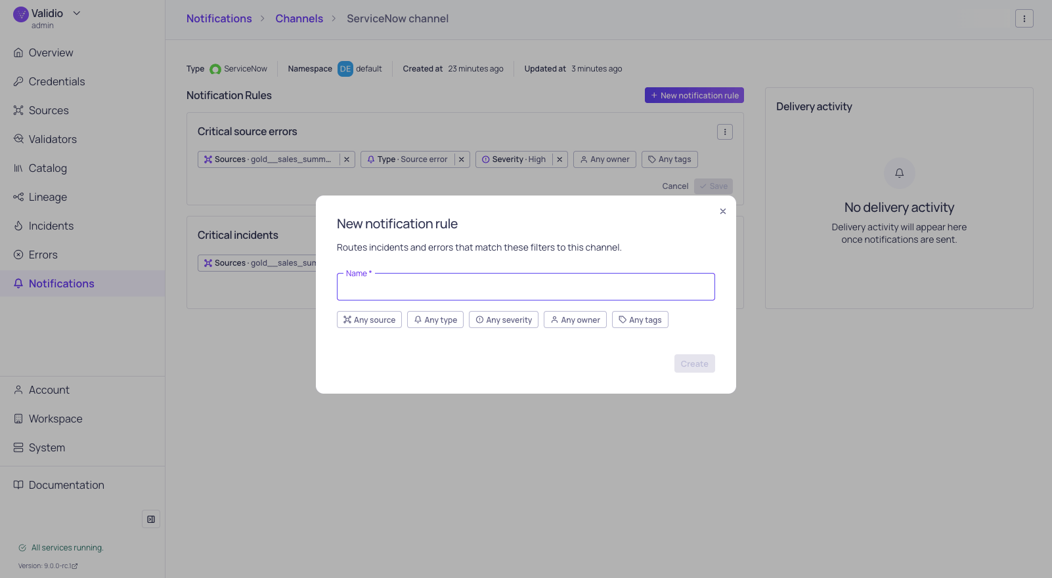The image size is (1052, 578).
Task: Open the Any tags filter in dialog
Action: [640, 320]
